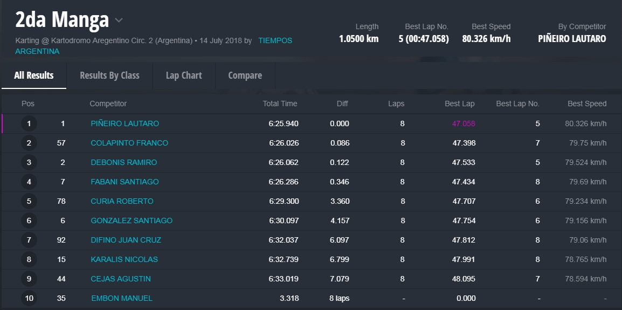Click the Total Time column header
The width and height of the screenshot is (622, 310).
click(280, 104)
